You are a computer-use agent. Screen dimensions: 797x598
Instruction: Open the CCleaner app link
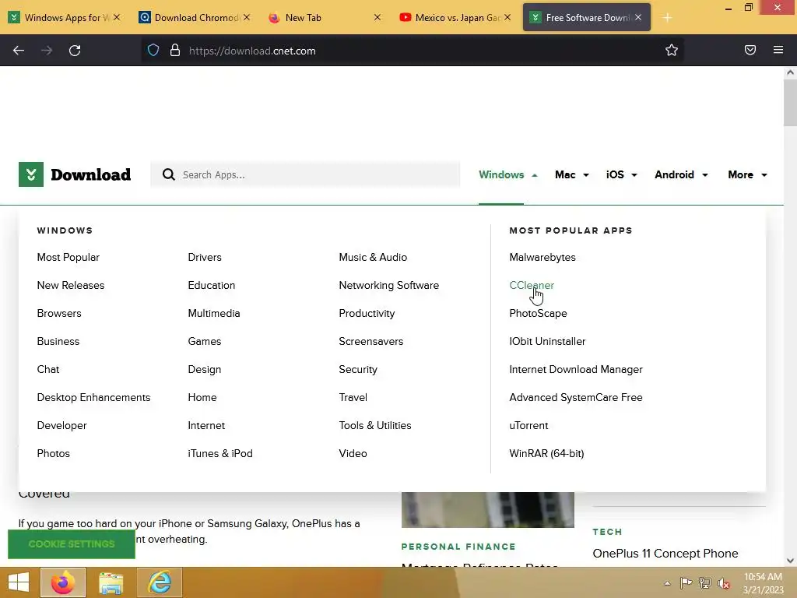(x=532, y=285)
